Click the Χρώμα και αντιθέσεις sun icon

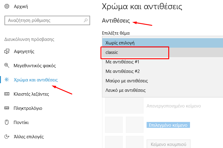(7, 80)
